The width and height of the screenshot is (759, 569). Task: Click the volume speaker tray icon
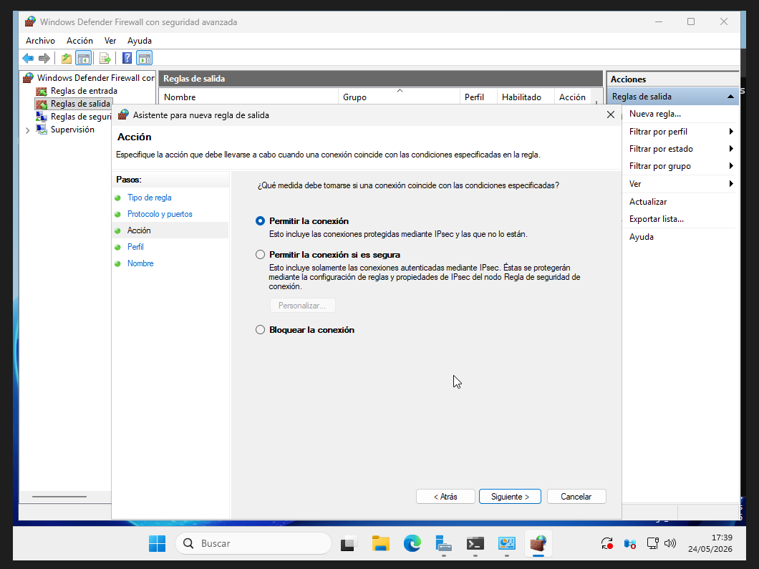pos(670,543)
